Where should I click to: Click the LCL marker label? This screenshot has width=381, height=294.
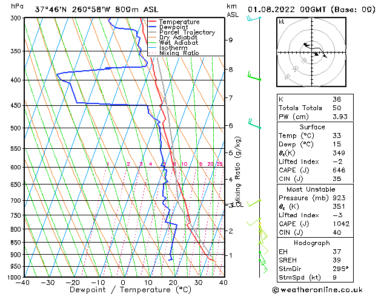239,204
